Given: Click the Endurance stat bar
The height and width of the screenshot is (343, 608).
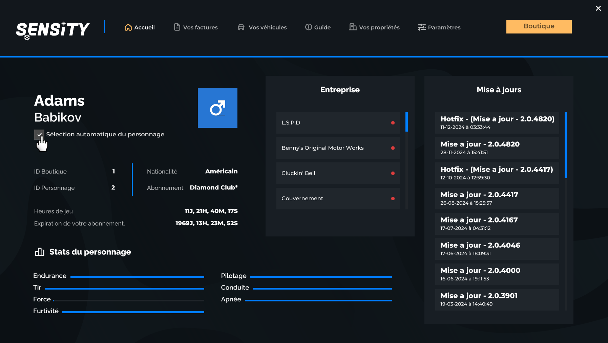Looking at the screenshot, I should (137, 277).
